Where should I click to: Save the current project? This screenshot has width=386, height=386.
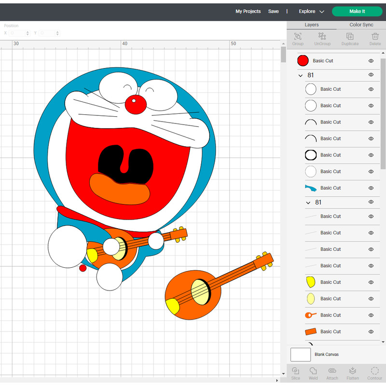tap(274, 11)
